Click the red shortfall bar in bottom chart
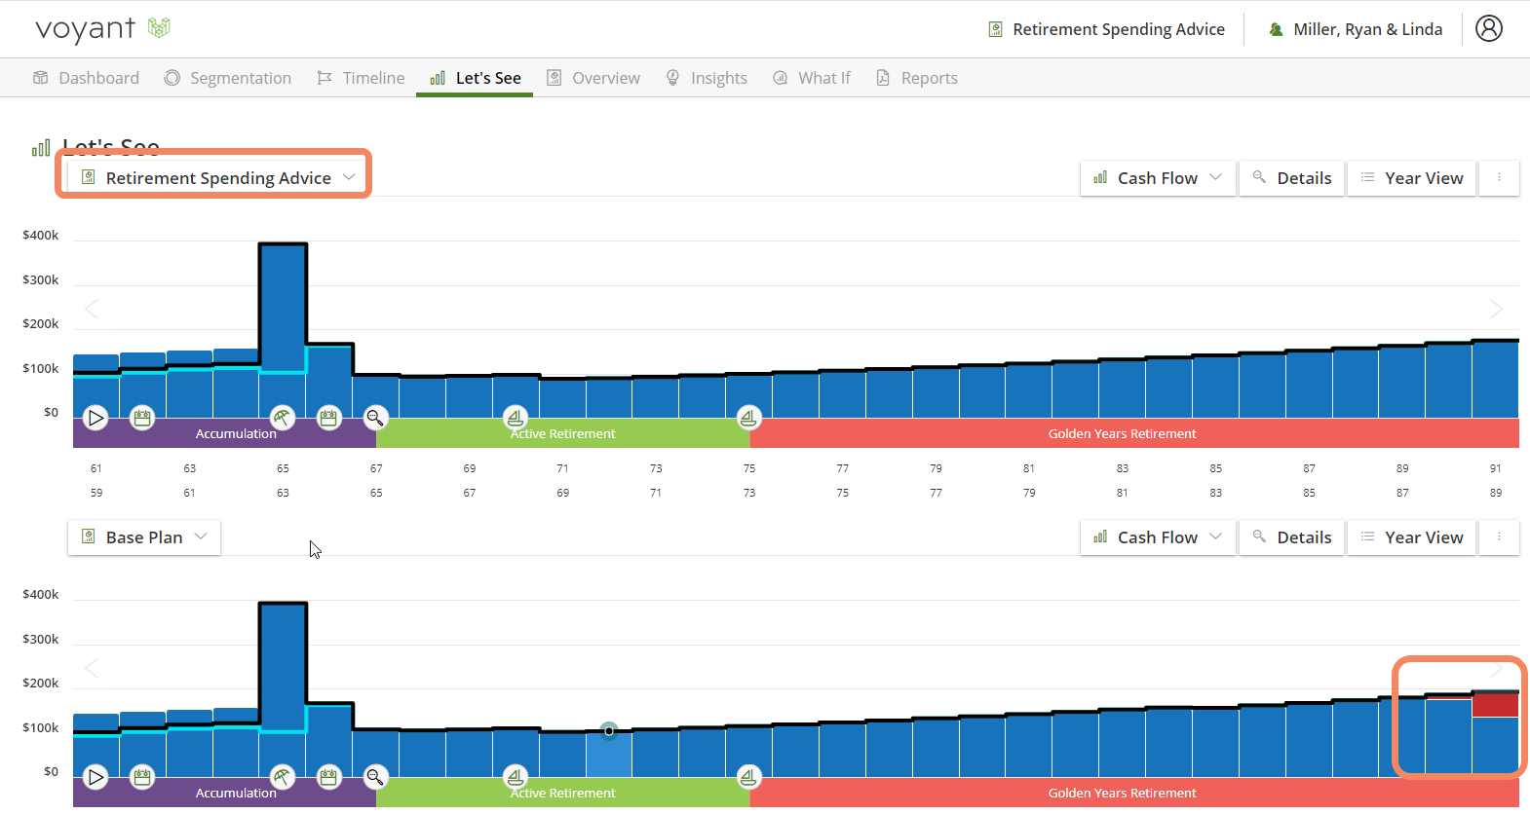The image size is (1530, 814). 1495,705
